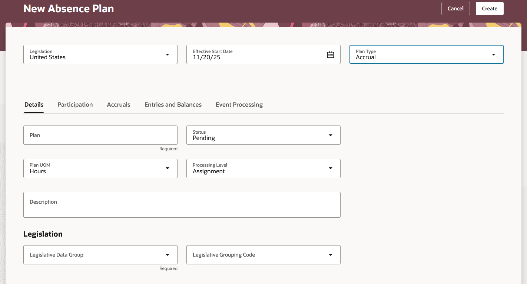527x284 pixels.
Task: Click the New Absence Plan heading
Action: [x=69, y=9]
